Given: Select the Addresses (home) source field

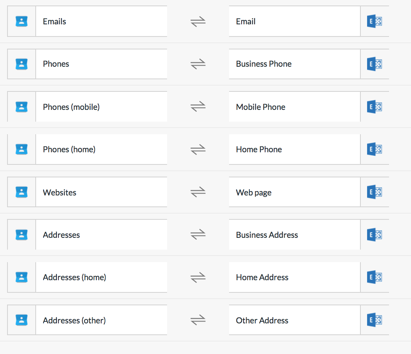Looking at the screenshot, I should pyautogui.click(x=101, y=277).
